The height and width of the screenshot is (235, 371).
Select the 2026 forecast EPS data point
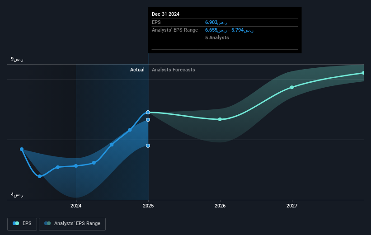(220, 119)
